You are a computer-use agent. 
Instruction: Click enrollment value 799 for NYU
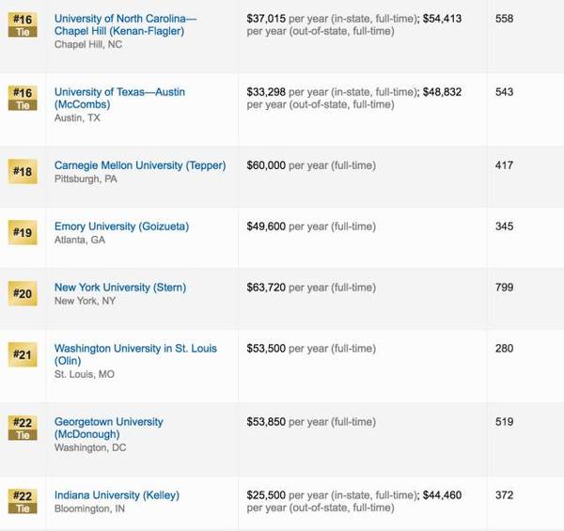click(x=504, y=288)
